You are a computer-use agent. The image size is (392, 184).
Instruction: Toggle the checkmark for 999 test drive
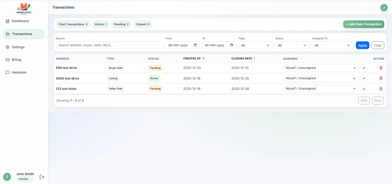click(x=364, y=68)
